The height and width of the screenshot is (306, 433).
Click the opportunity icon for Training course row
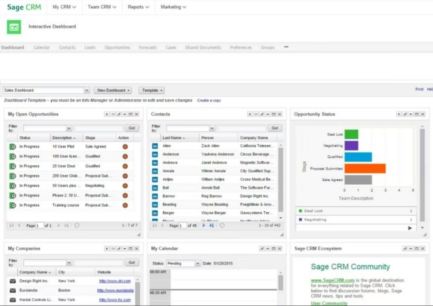click(12, 205)
